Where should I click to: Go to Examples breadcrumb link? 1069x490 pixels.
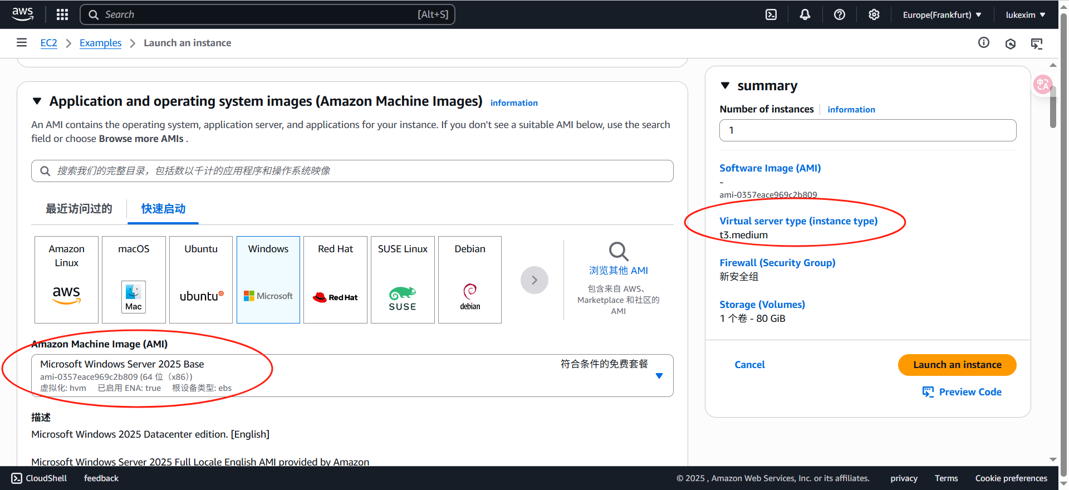(100, 43)
